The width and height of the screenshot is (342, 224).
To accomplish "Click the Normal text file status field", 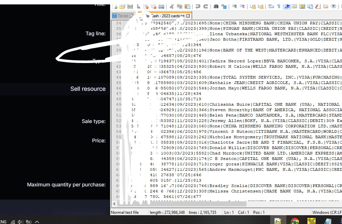I will [125, 212].
